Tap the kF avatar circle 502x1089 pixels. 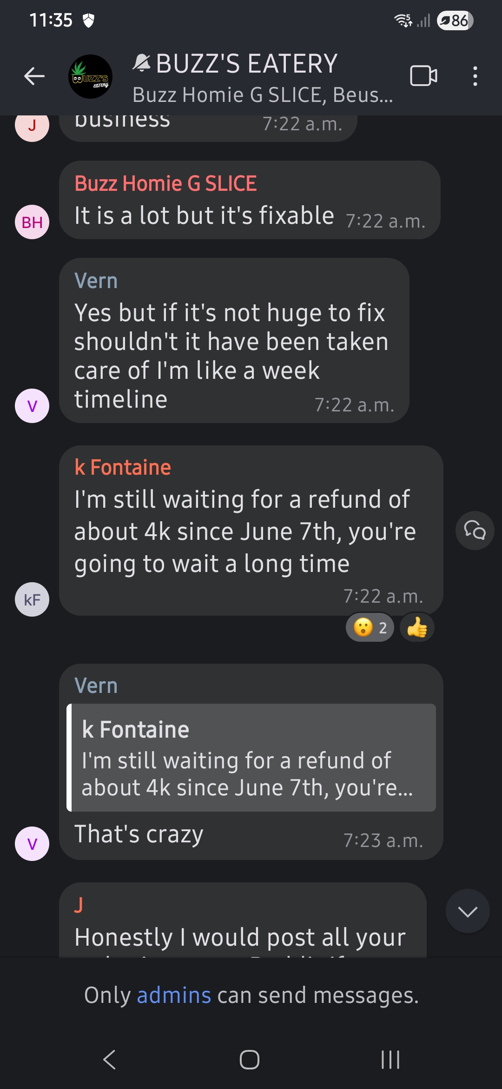[x=32, y=599]
